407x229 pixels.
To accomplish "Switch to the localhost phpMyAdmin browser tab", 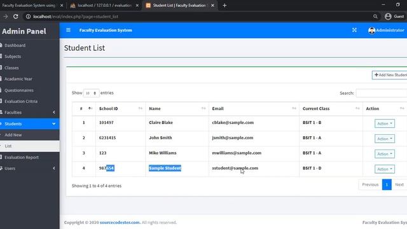I will click(x=104, y=6).
